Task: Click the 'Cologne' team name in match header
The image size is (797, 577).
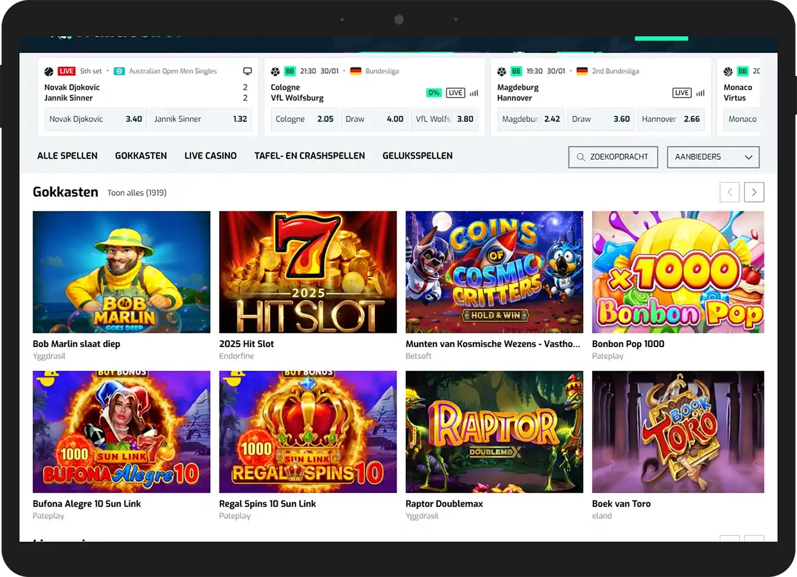Action: pos(286,88)
